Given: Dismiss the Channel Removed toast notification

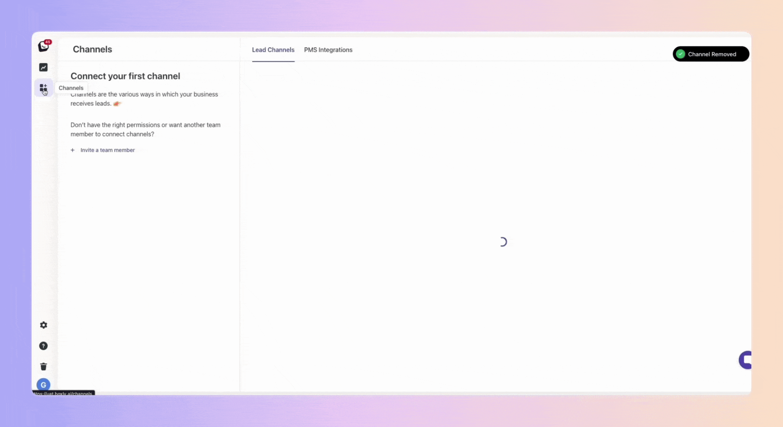Looking at the screenshot, I should tap(711, 54).
